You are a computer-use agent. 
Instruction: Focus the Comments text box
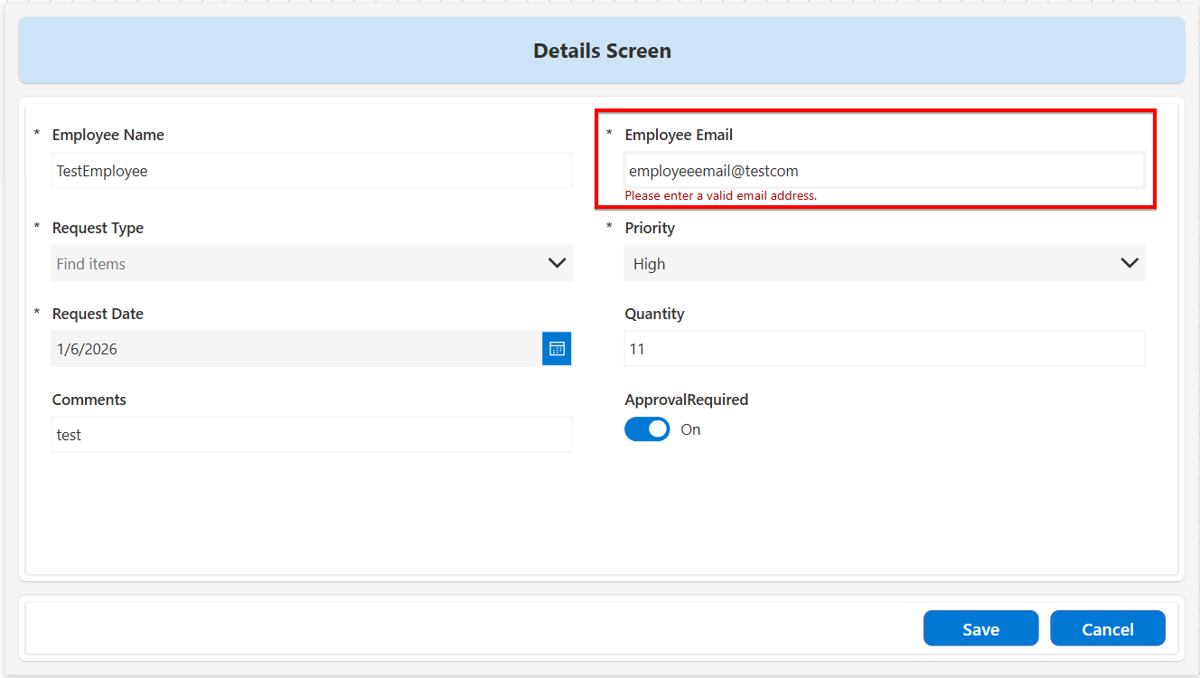[312, 435]
